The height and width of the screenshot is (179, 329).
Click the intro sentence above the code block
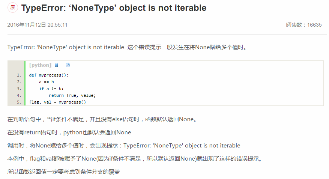coord(128,47)
